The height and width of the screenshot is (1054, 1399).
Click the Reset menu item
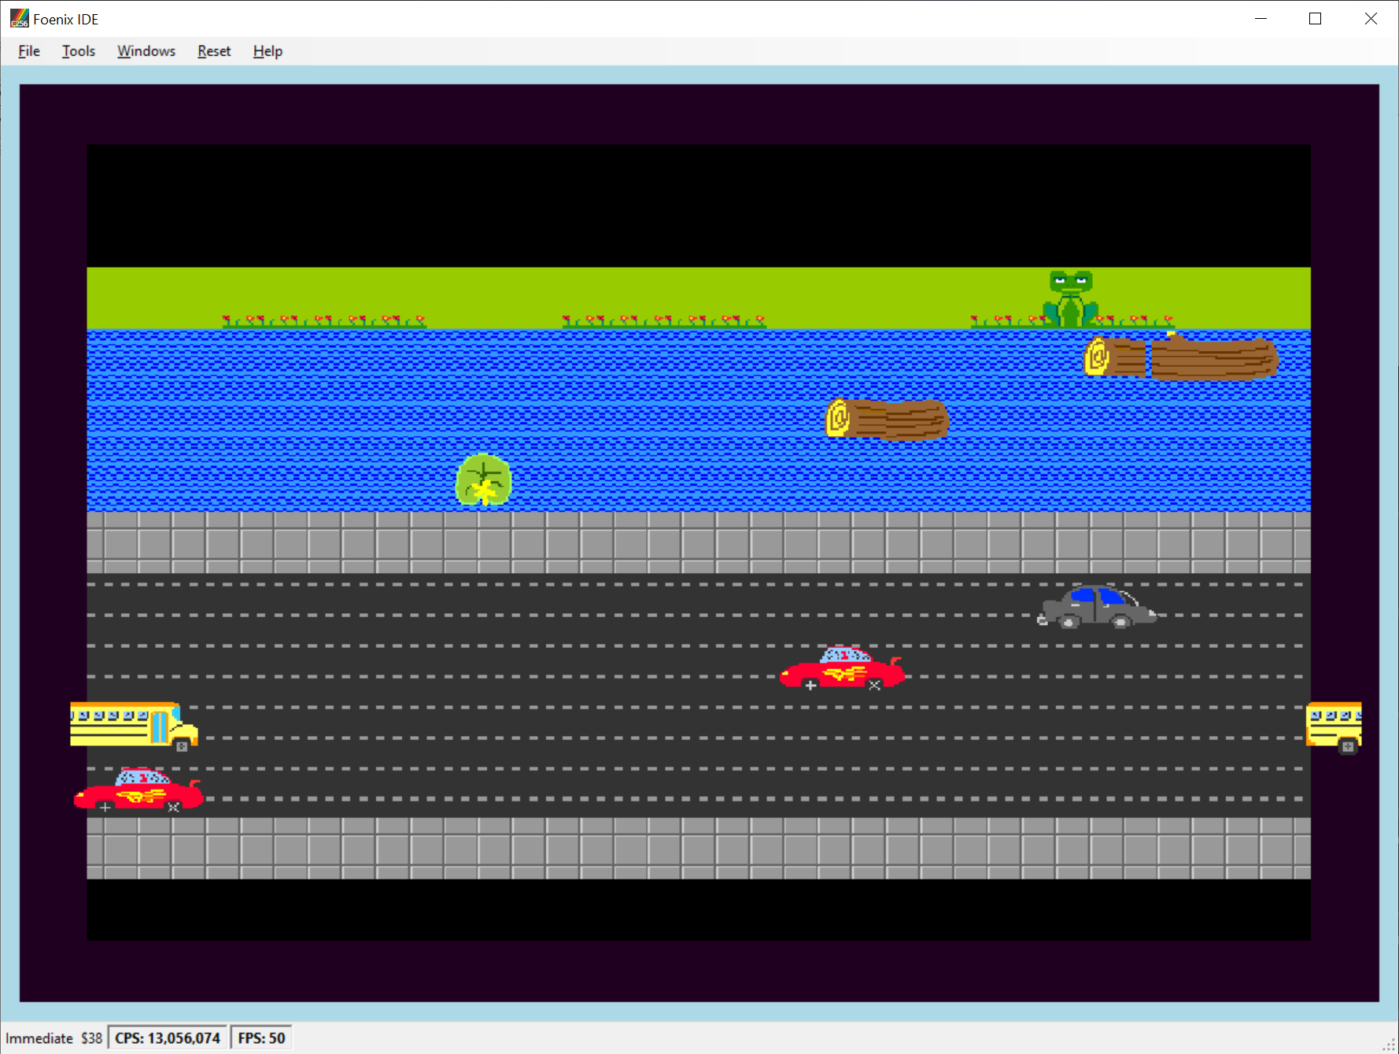(214, 51)
